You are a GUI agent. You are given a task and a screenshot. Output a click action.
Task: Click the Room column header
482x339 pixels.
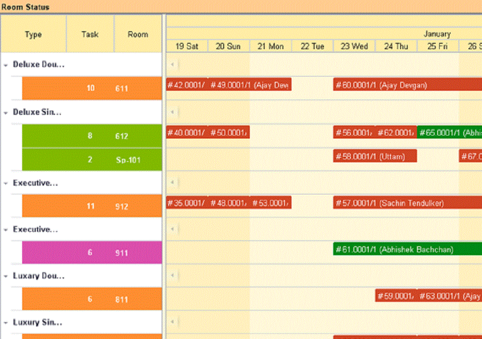point(138,34)
